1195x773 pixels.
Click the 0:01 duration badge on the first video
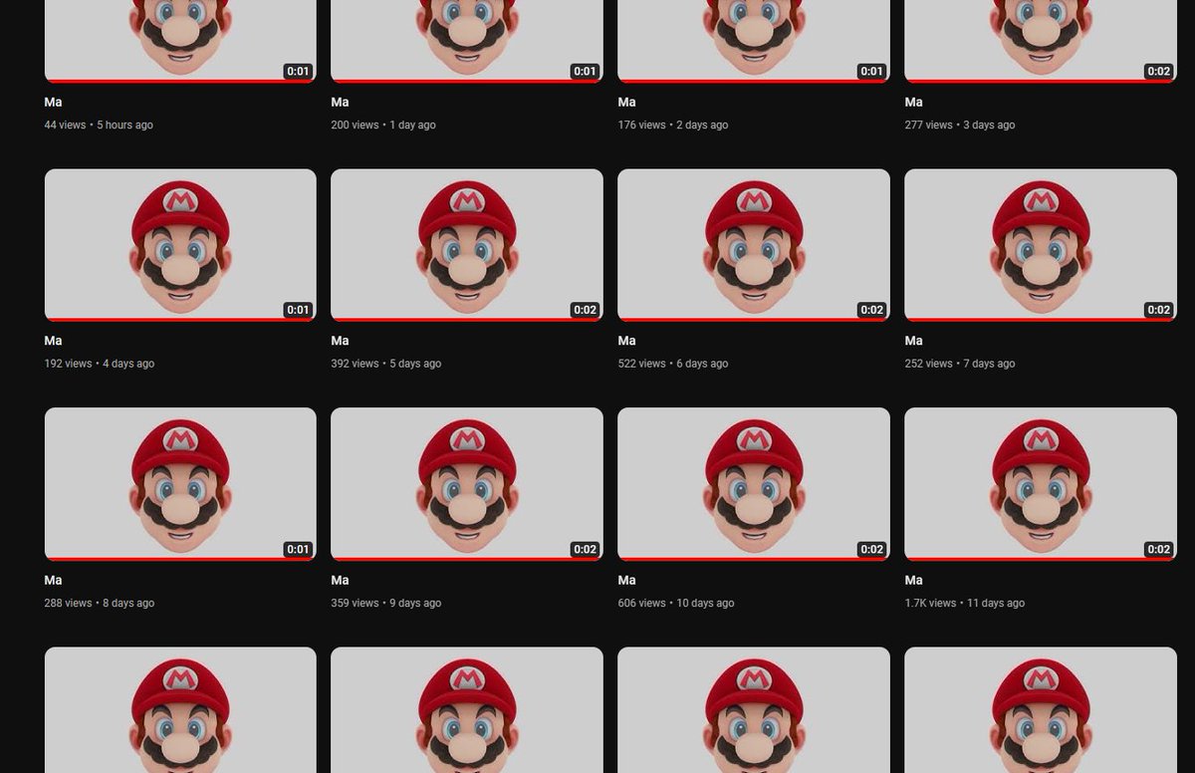click(x=296, y=71)
